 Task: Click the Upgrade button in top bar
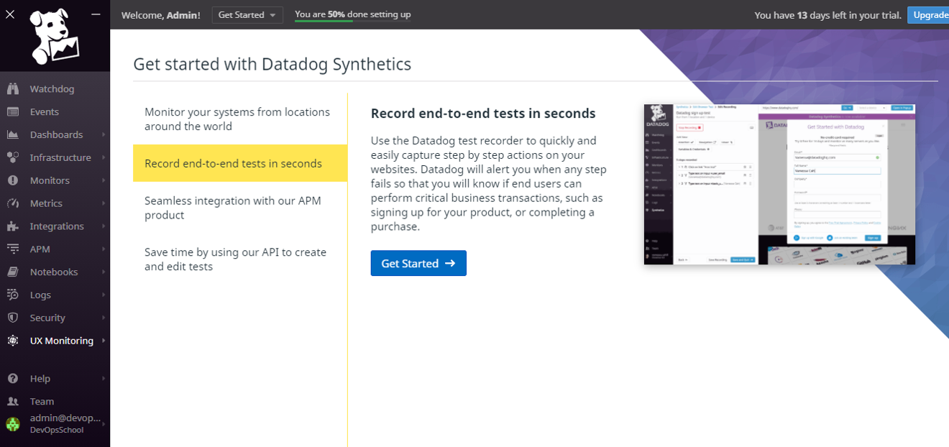929,15
